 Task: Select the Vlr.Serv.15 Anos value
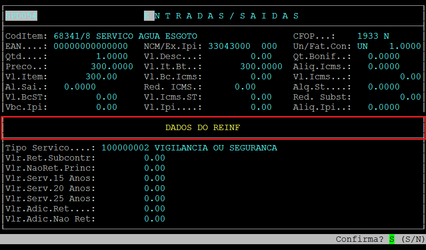[155, 178]
